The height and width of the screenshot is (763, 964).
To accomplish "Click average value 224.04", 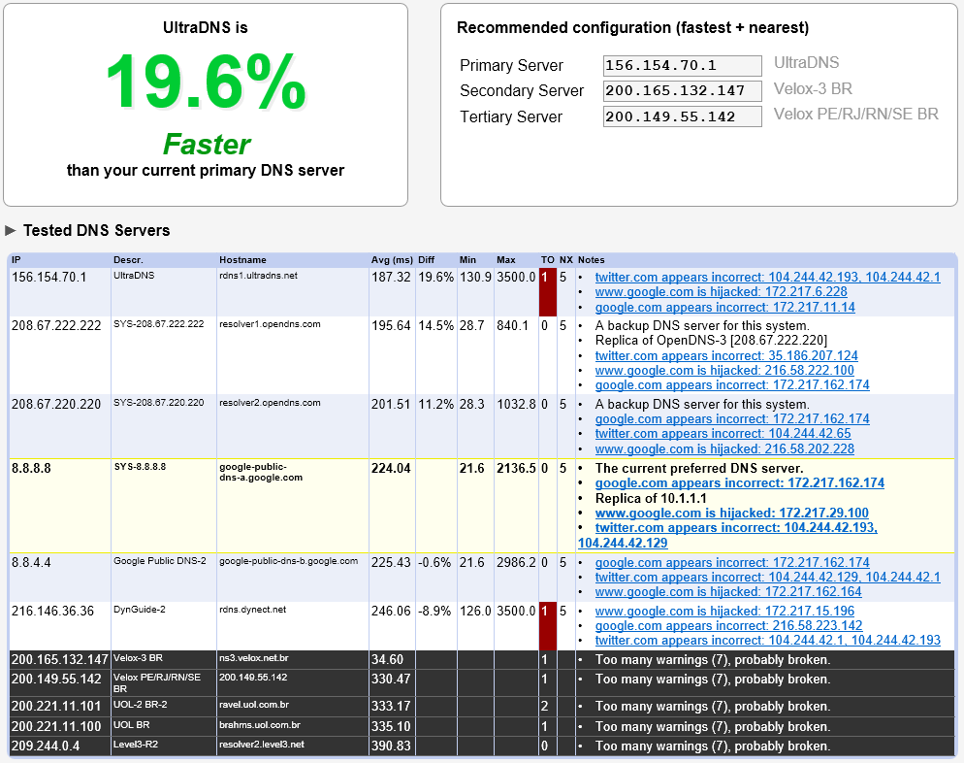I will [391, 469].
